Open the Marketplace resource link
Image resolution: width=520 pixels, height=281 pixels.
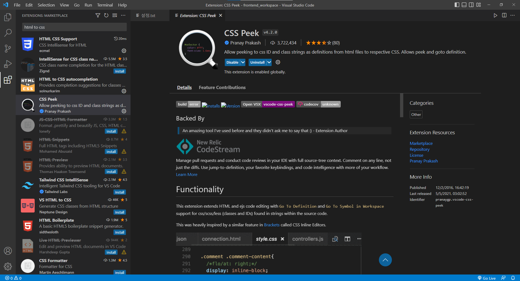(x=421, y=143)
